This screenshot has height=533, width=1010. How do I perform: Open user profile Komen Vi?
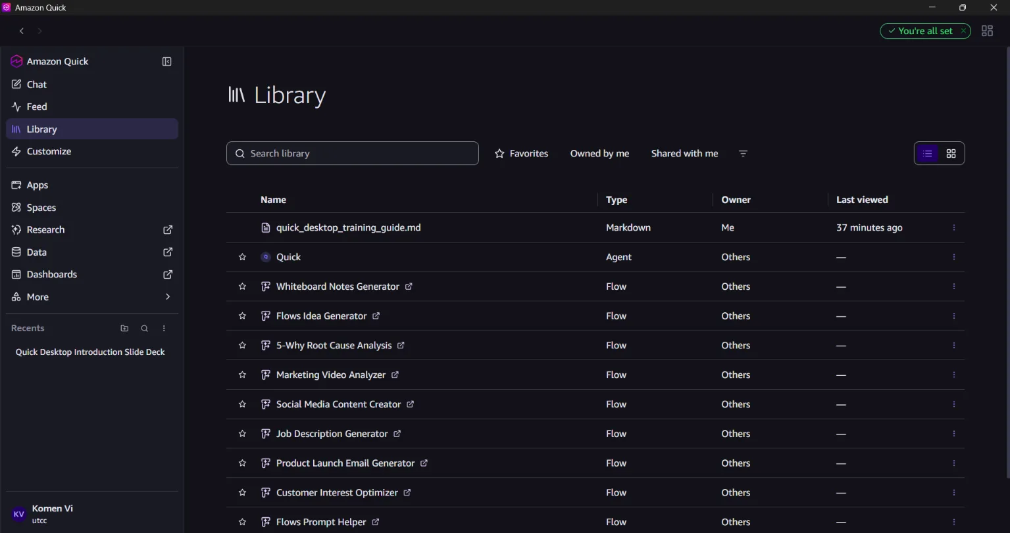click(92, 514)
